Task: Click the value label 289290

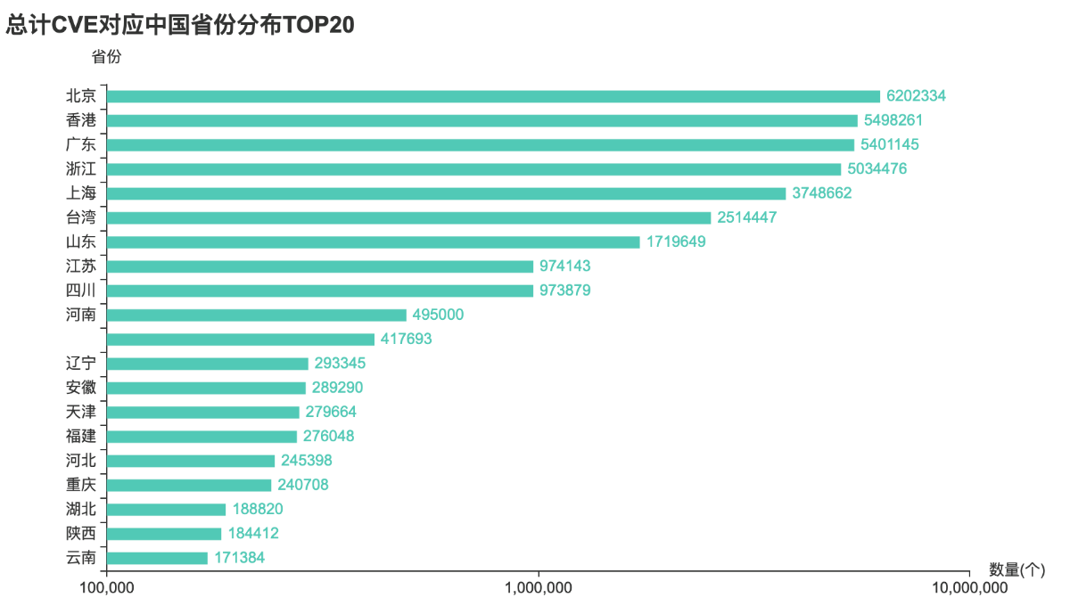Action: coord(338,388)
